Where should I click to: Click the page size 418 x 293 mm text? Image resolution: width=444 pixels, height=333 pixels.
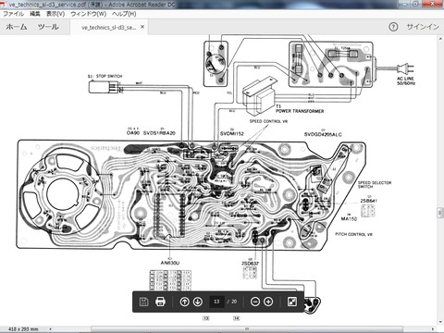23,329
